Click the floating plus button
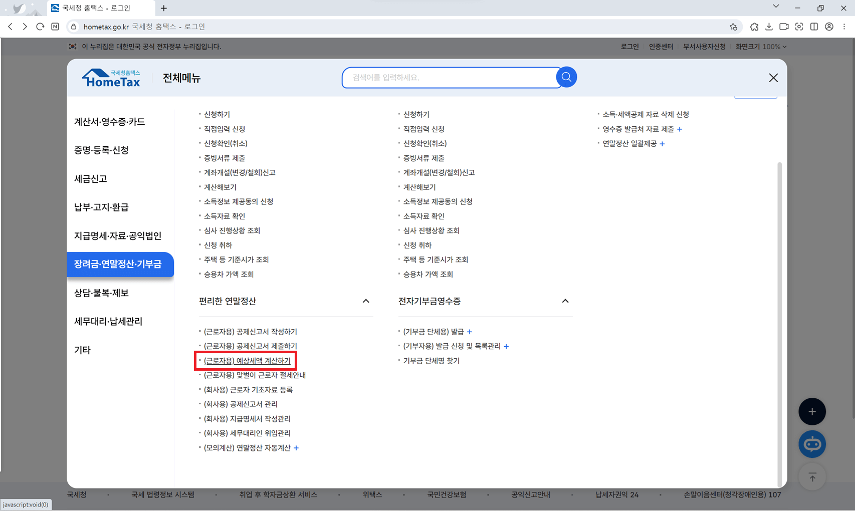This screenshot has width=855, height=511. (x=812, y=411)
